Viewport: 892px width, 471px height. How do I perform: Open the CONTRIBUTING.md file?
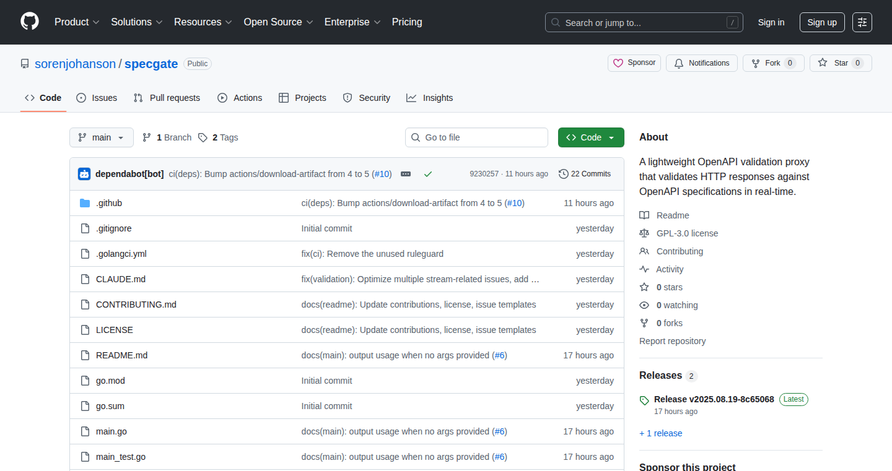point(136,305)
